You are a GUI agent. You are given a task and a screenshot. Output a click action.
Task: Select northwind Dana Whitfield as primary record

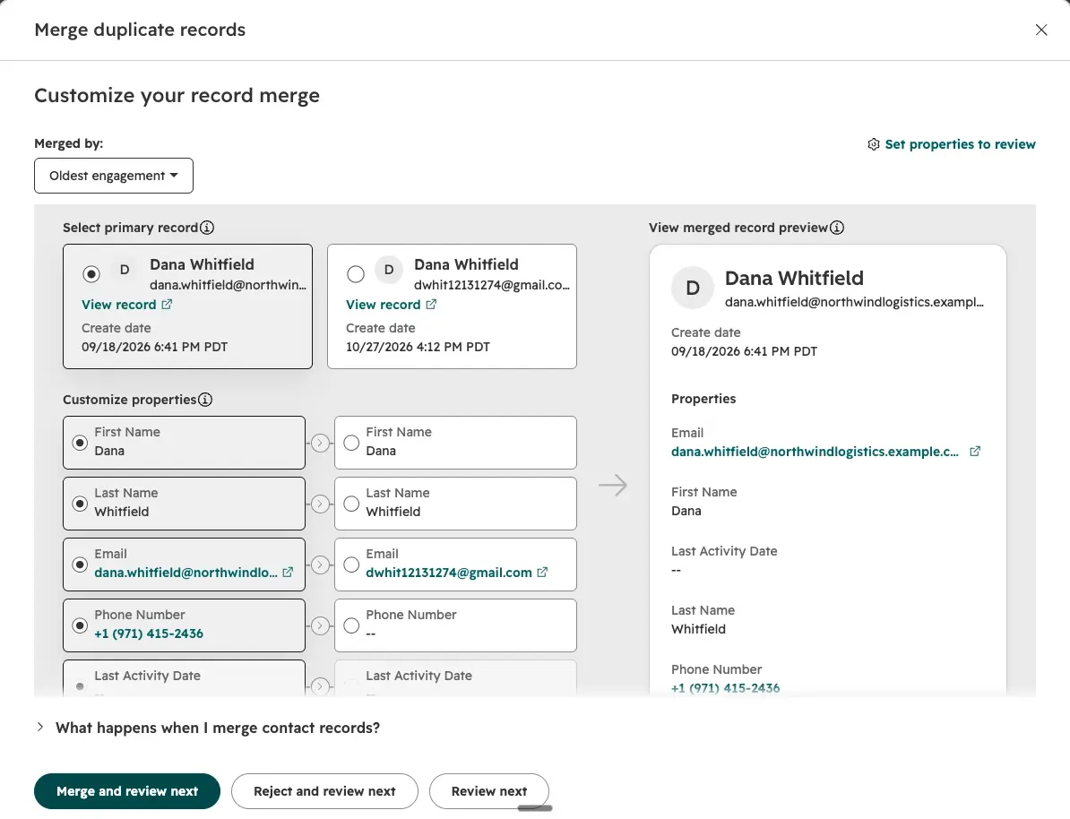click(x=91, y=273)
